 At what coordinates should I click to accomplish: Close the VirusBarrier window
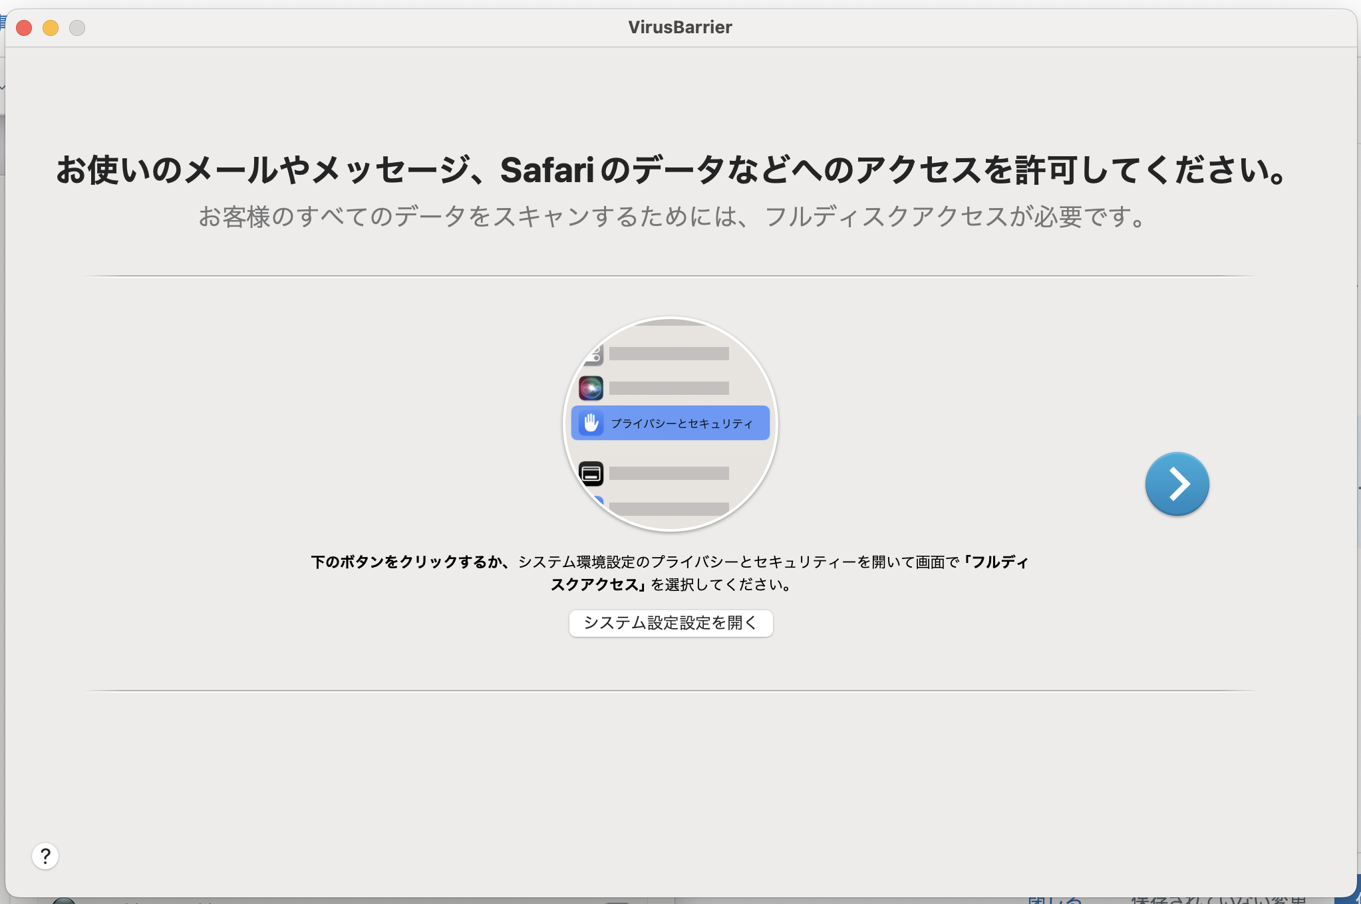25,28
